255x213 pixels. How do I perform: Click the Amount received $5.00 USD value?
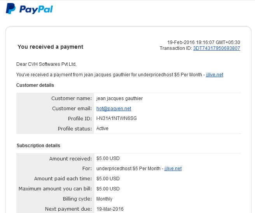click(108, 158)
